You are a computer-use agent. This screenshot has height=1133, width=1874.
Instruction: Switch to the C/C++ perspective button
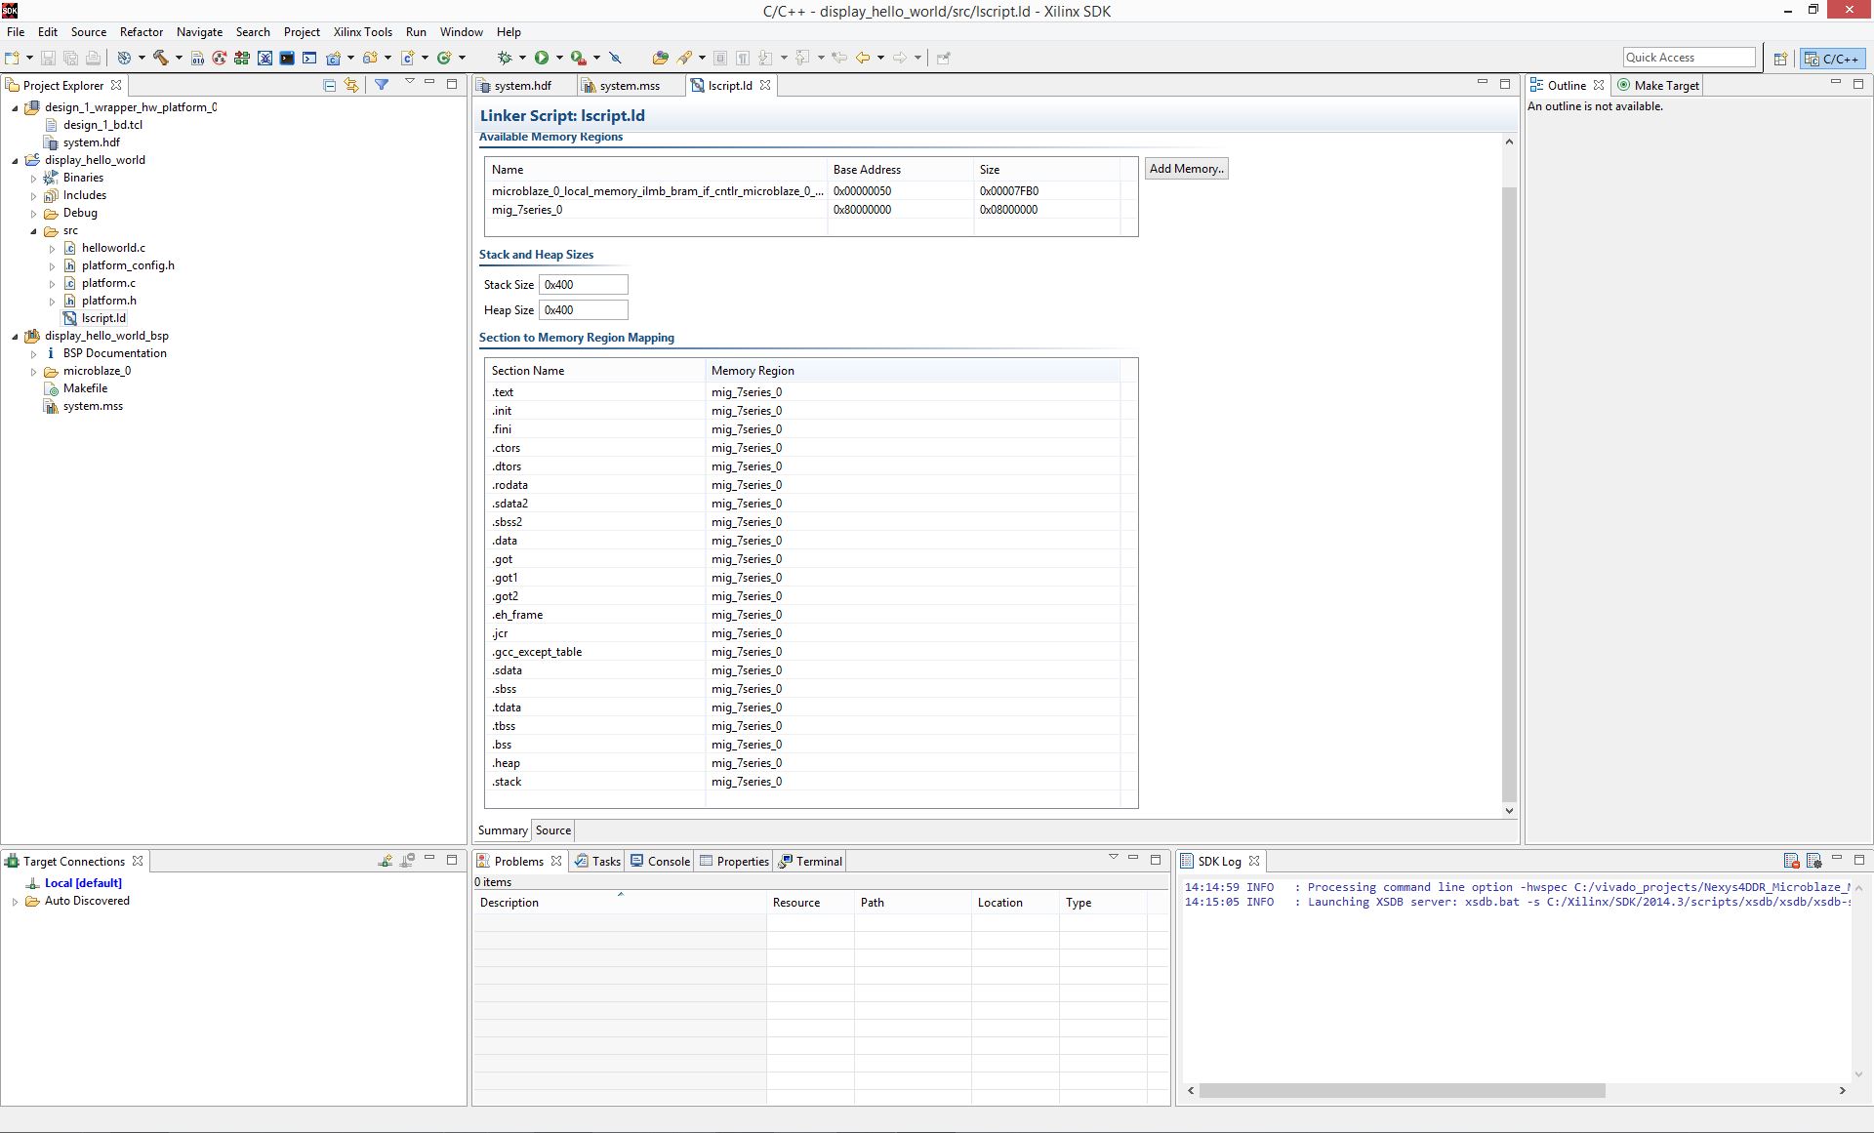[1832, 59]
